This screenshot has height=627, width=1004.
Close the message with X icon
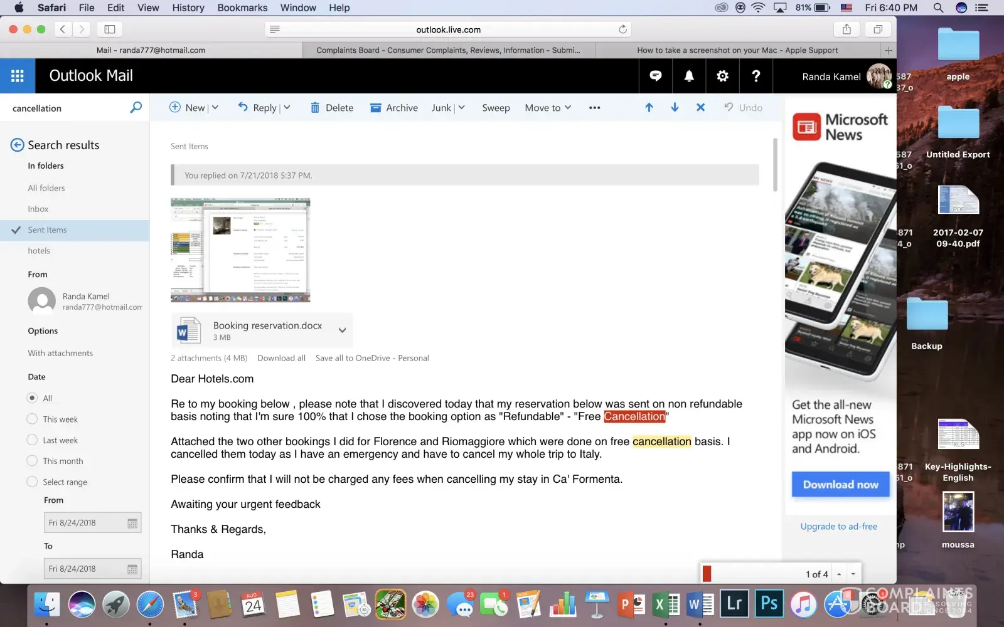[700, 108]
